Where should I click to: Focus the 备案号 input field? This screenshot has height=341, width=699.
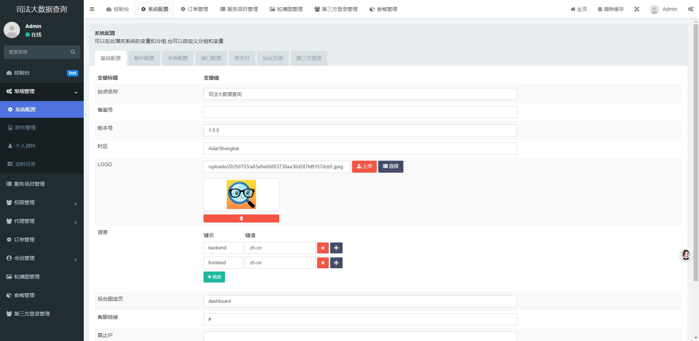coord(360,112)
